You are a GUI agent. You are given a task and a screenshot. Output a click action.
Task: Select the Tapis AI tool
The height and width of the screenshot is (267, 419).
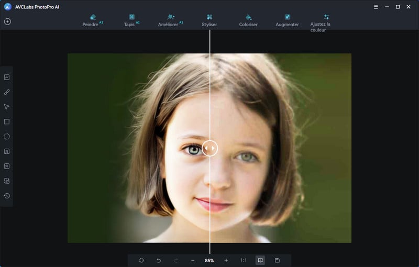pyautogui.click(x=131, y=20)
